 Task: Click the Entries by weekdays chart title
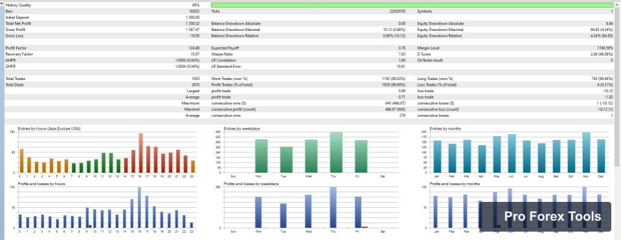[241, 129]
